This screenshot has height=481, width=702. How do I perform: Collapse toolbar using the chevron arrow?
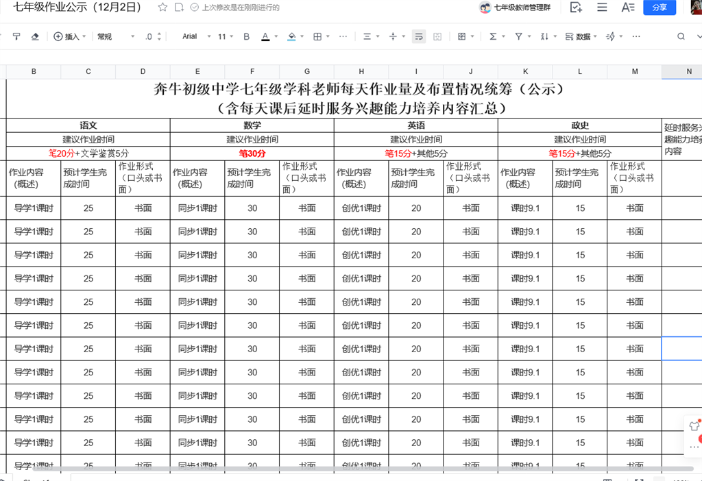(699, 37)
